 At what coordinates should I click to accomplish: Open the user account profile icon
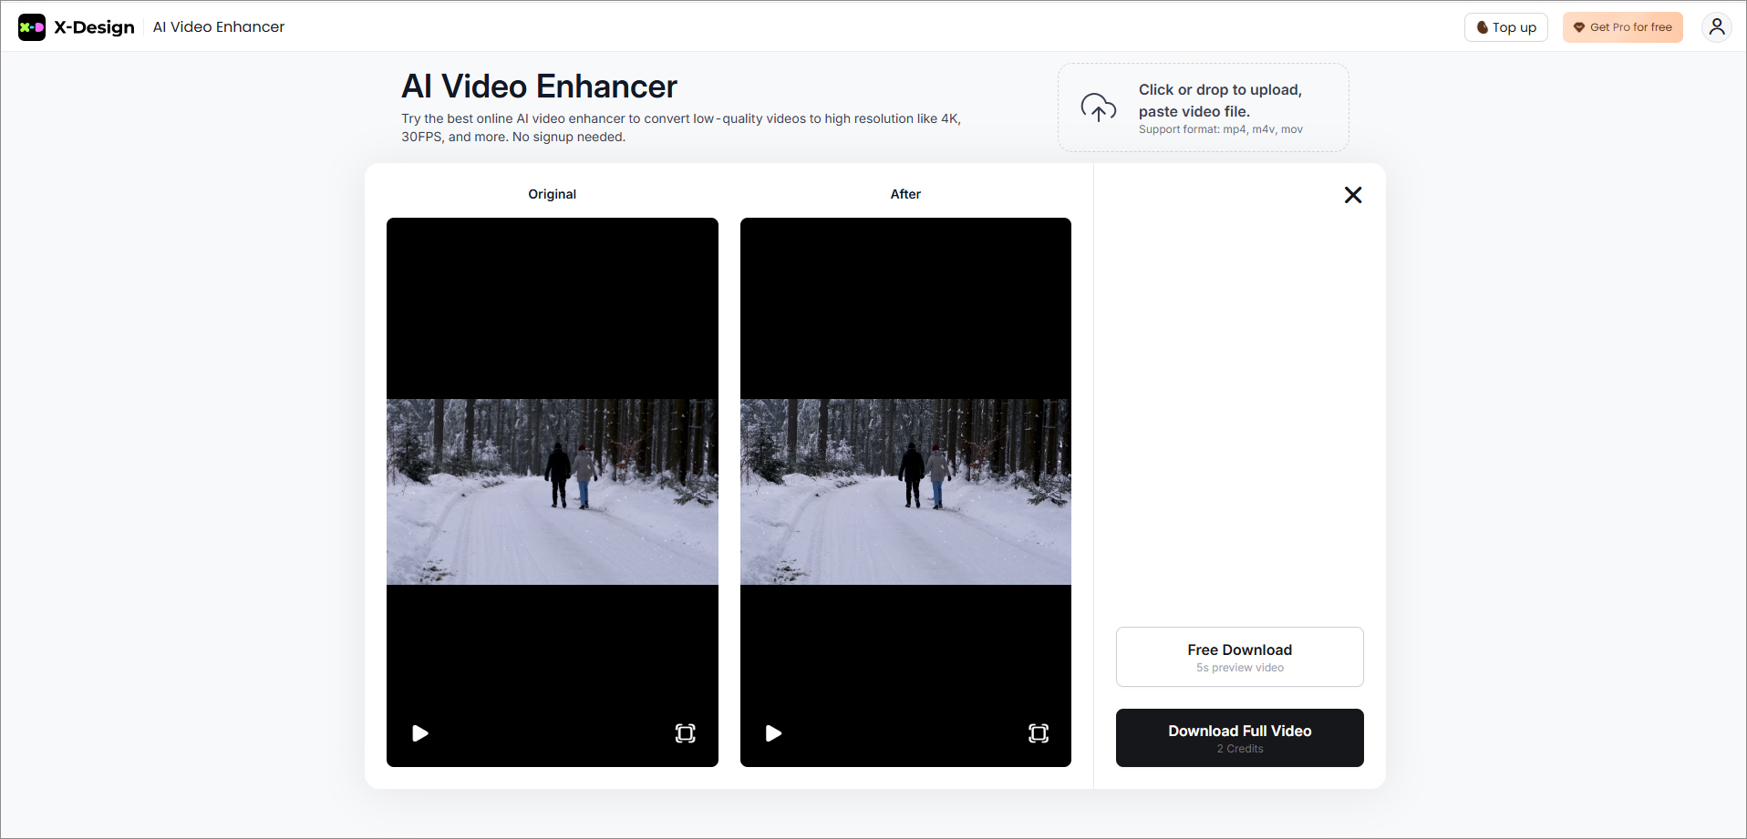pyautogui.click(x=1717, y=27)
